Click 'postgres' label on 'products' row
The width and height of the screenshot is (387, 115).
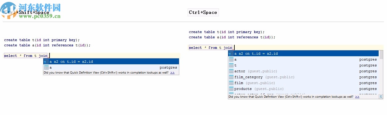coord(368,89)
